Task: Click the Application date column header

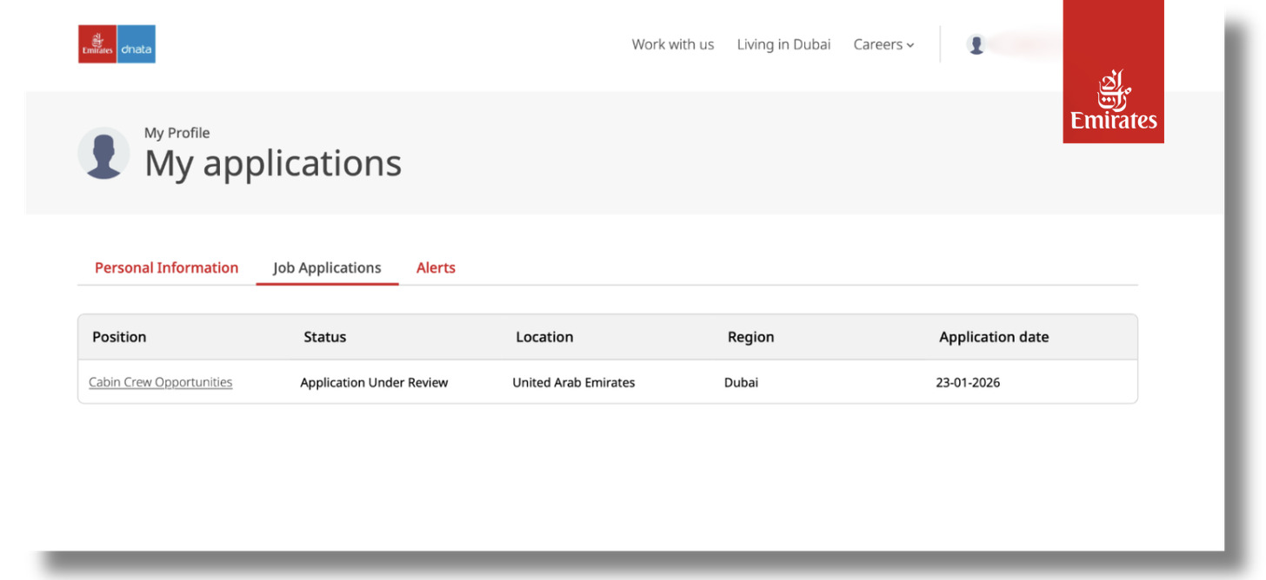Action: (x=994, y=337)
